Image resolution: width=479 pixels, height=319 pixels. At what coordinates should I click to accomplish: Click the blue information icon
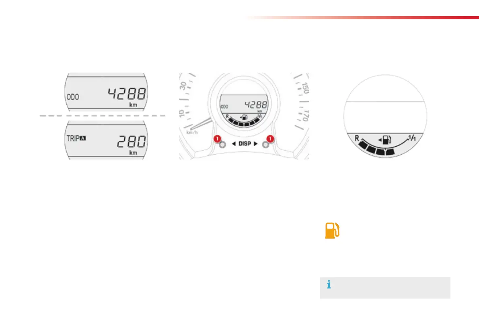click(329, 284)
